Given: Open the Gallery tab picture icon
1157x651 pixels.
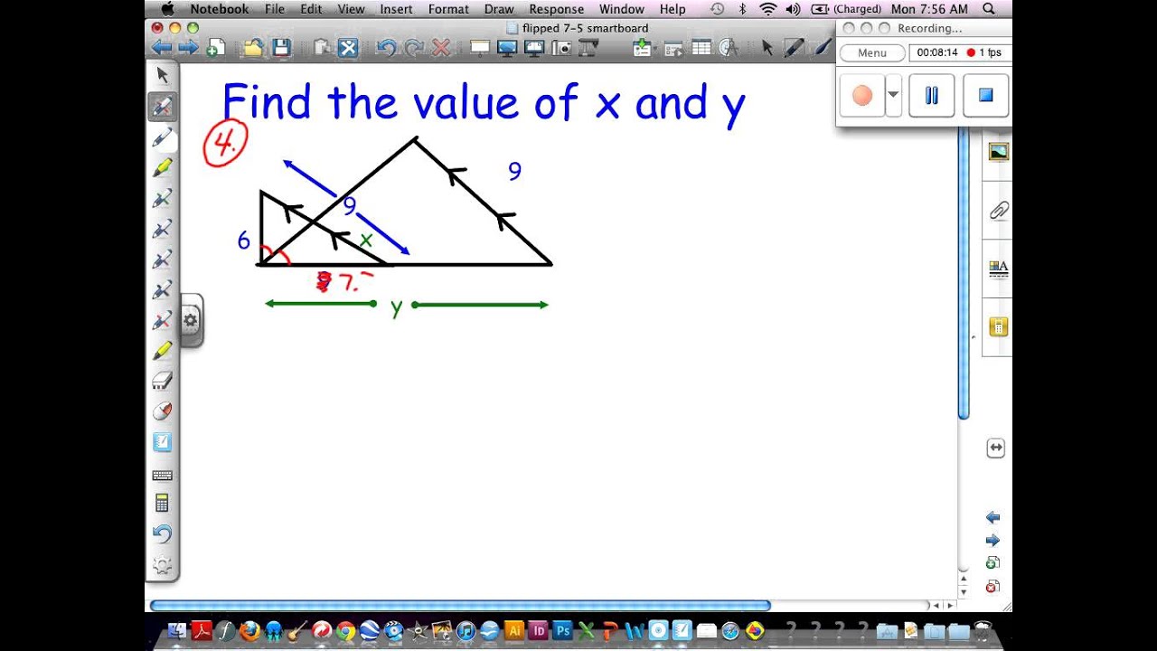Looking at the screenshot, I should click(x=998, y=153).
